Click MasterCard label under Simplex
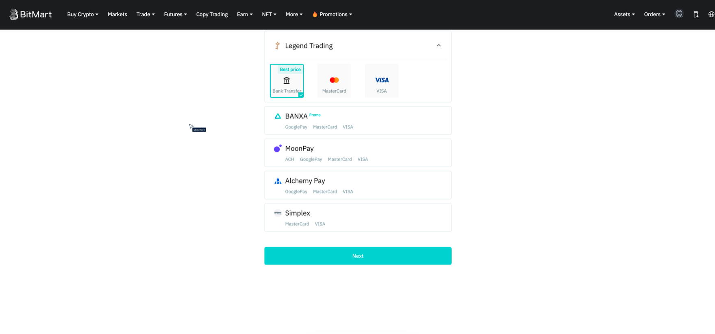This screenshot has width=715, height=334. click(x=297, y=224)
